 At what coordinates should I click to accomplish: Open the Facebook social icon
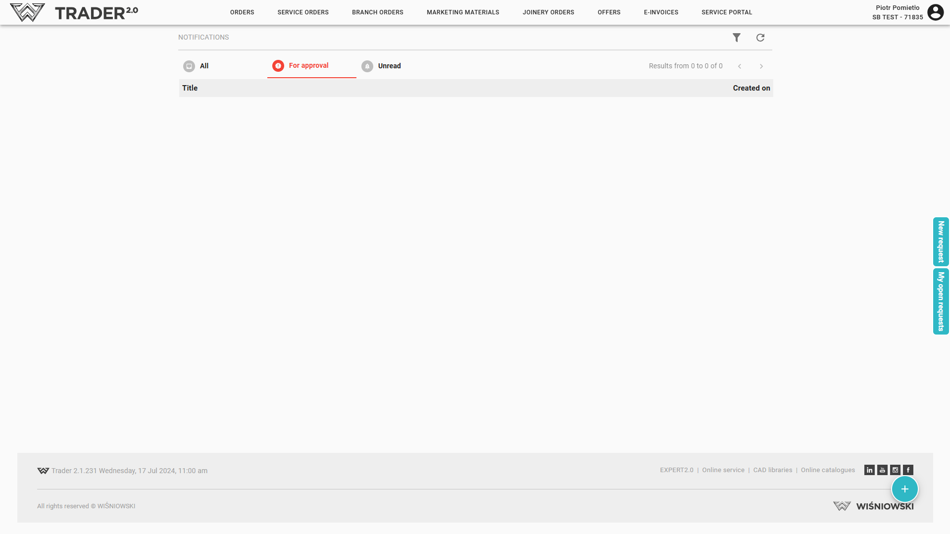pos(908,470)
